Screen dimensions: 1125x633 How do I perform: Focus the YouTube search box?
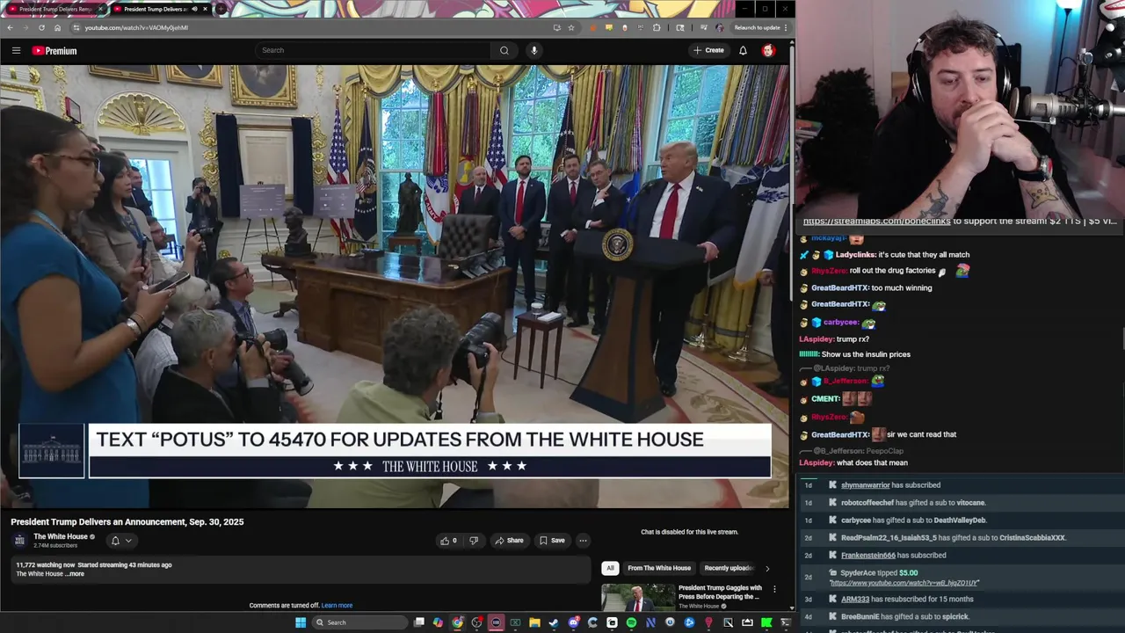click(374, 50)
